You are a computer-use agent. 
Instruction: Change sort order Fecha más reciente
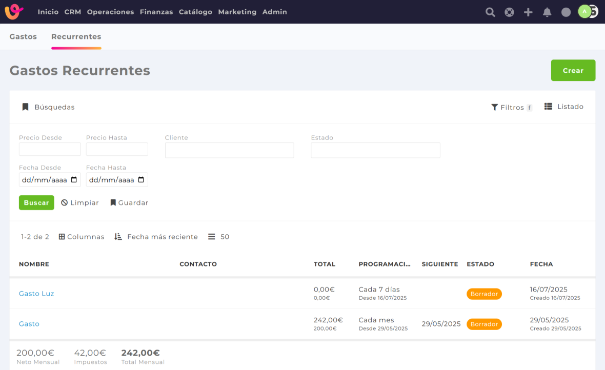[156, 237]
